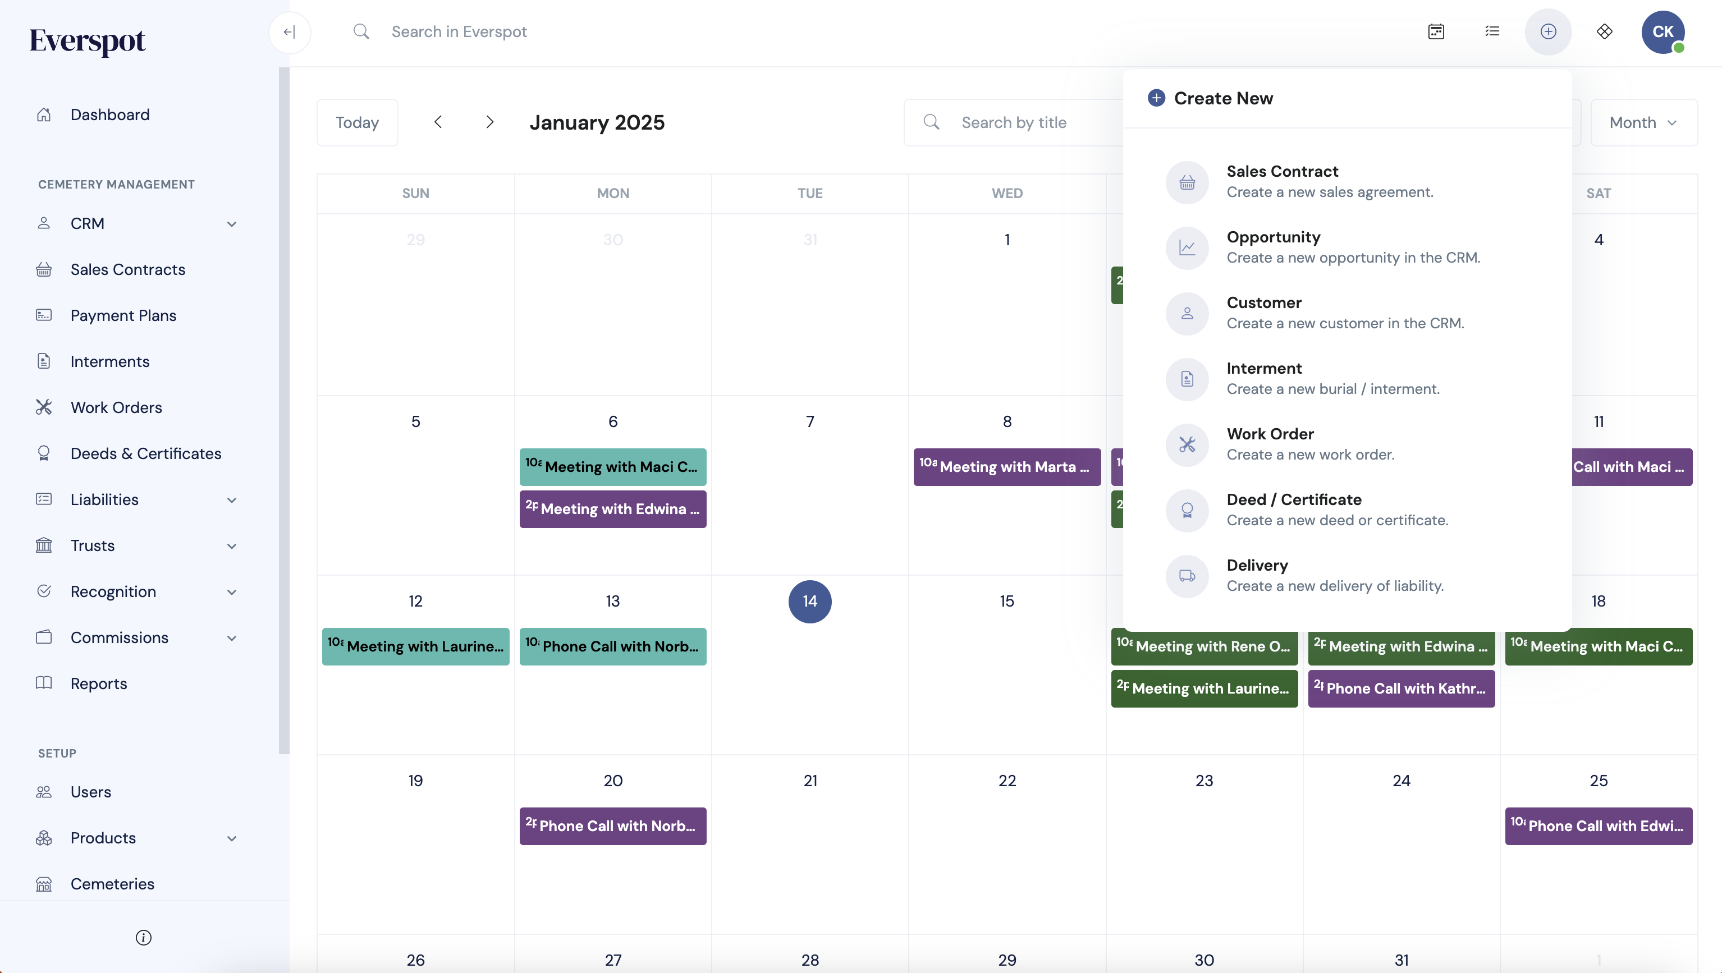This screenshot has width=1722, height=973.
Task: Choose Opportunity in Create New menu
Action: [1347, 247]
